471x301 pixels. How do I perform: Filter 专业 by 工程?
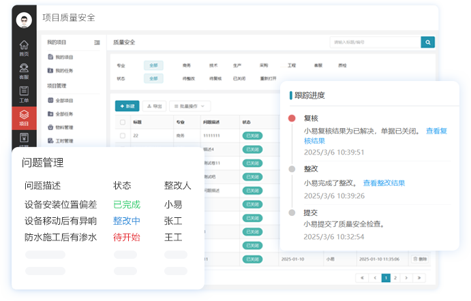point(292,65)
